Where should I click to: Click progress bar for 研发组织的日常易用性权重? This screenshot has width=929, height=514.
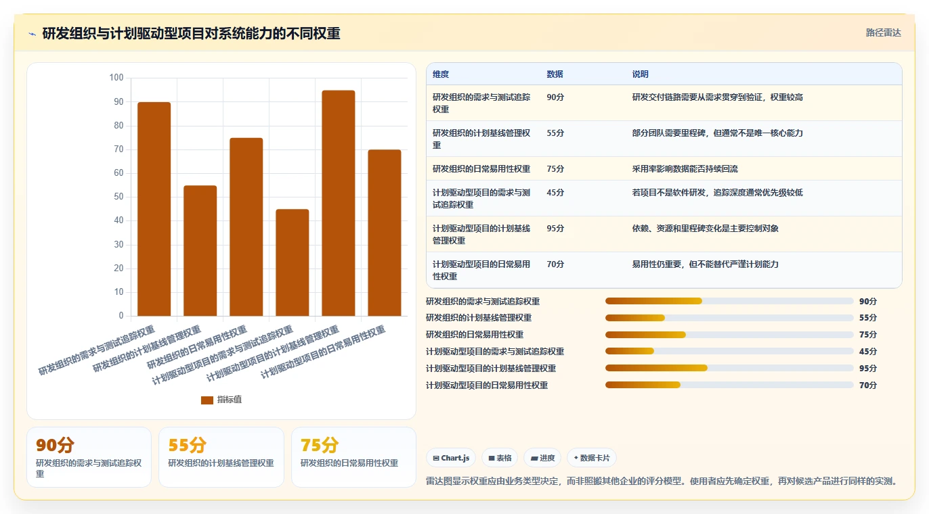tap(729, 335)
